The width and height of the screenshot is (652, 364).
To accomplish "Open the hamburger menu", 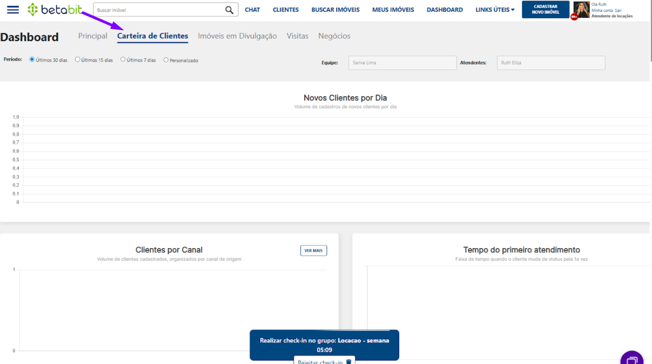I will pos(13,10).
